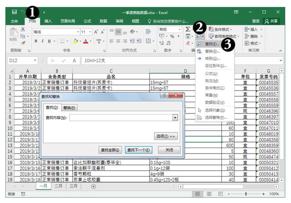Click the wrap text icon
This screenshot has height=203, width=291.
(148, 32)
